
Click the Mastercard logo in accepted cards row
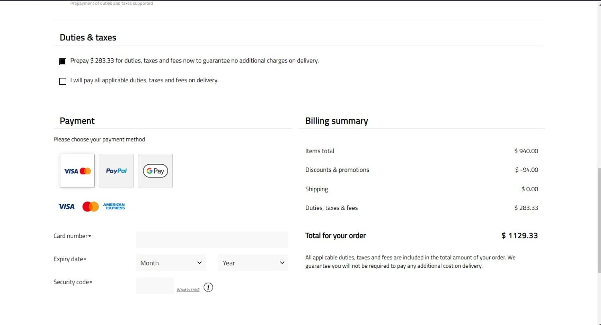pyautogui.click(x=91, y=207)
